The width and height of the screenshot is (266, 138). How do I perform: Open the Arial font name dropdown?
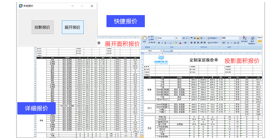tap(175, 38)
